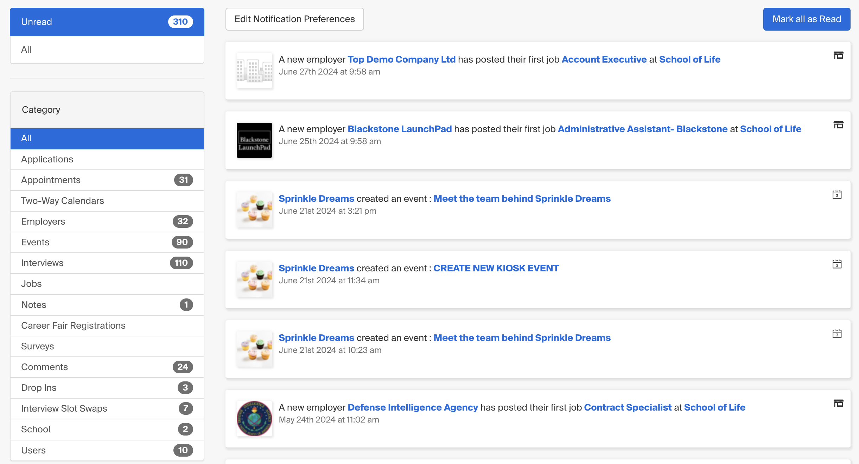Image resolution: width=859 pixels, height=464 pixels.
Task: Click the employer icon on the Blackstone LaunchPad notification
Action: [838, 125]
